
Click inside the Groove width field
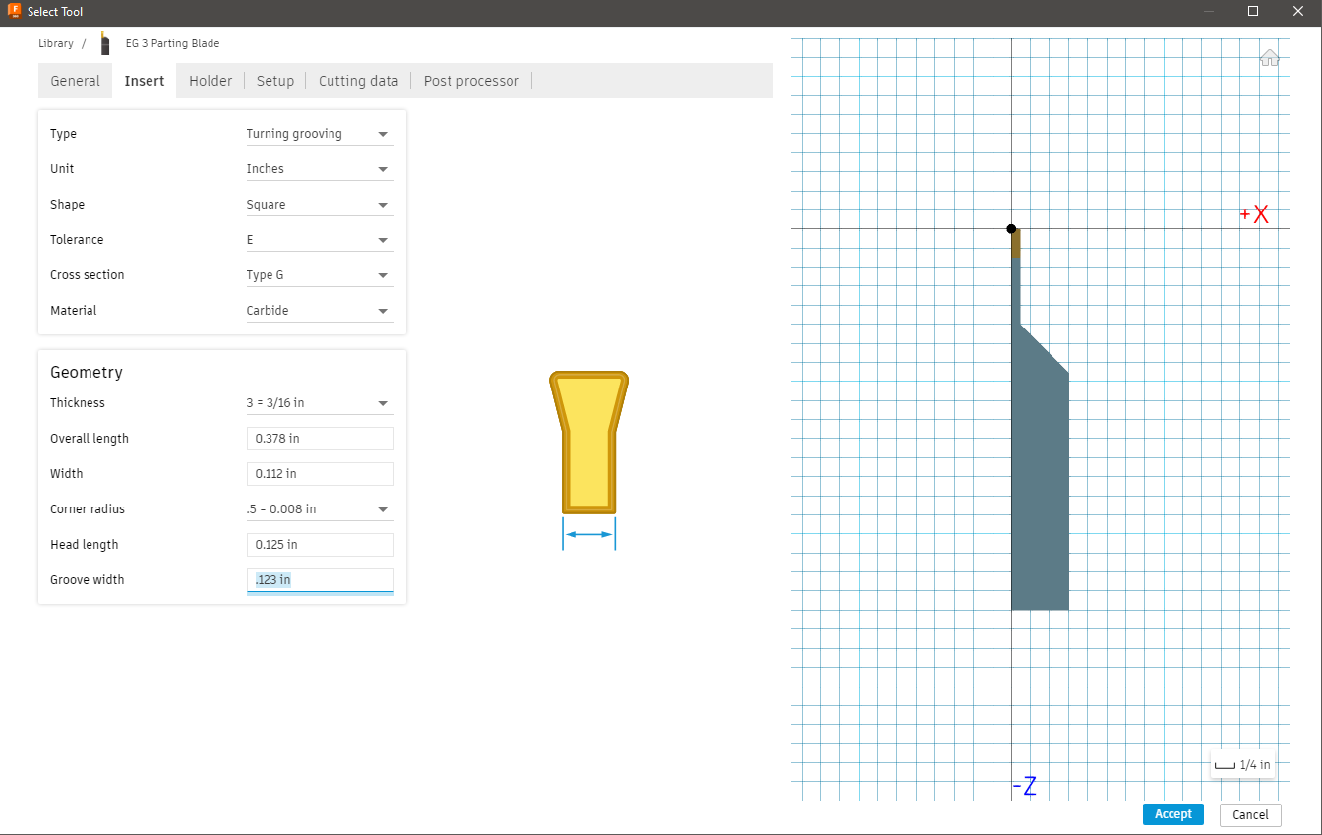pyautogui.click(x=320, y=579)
